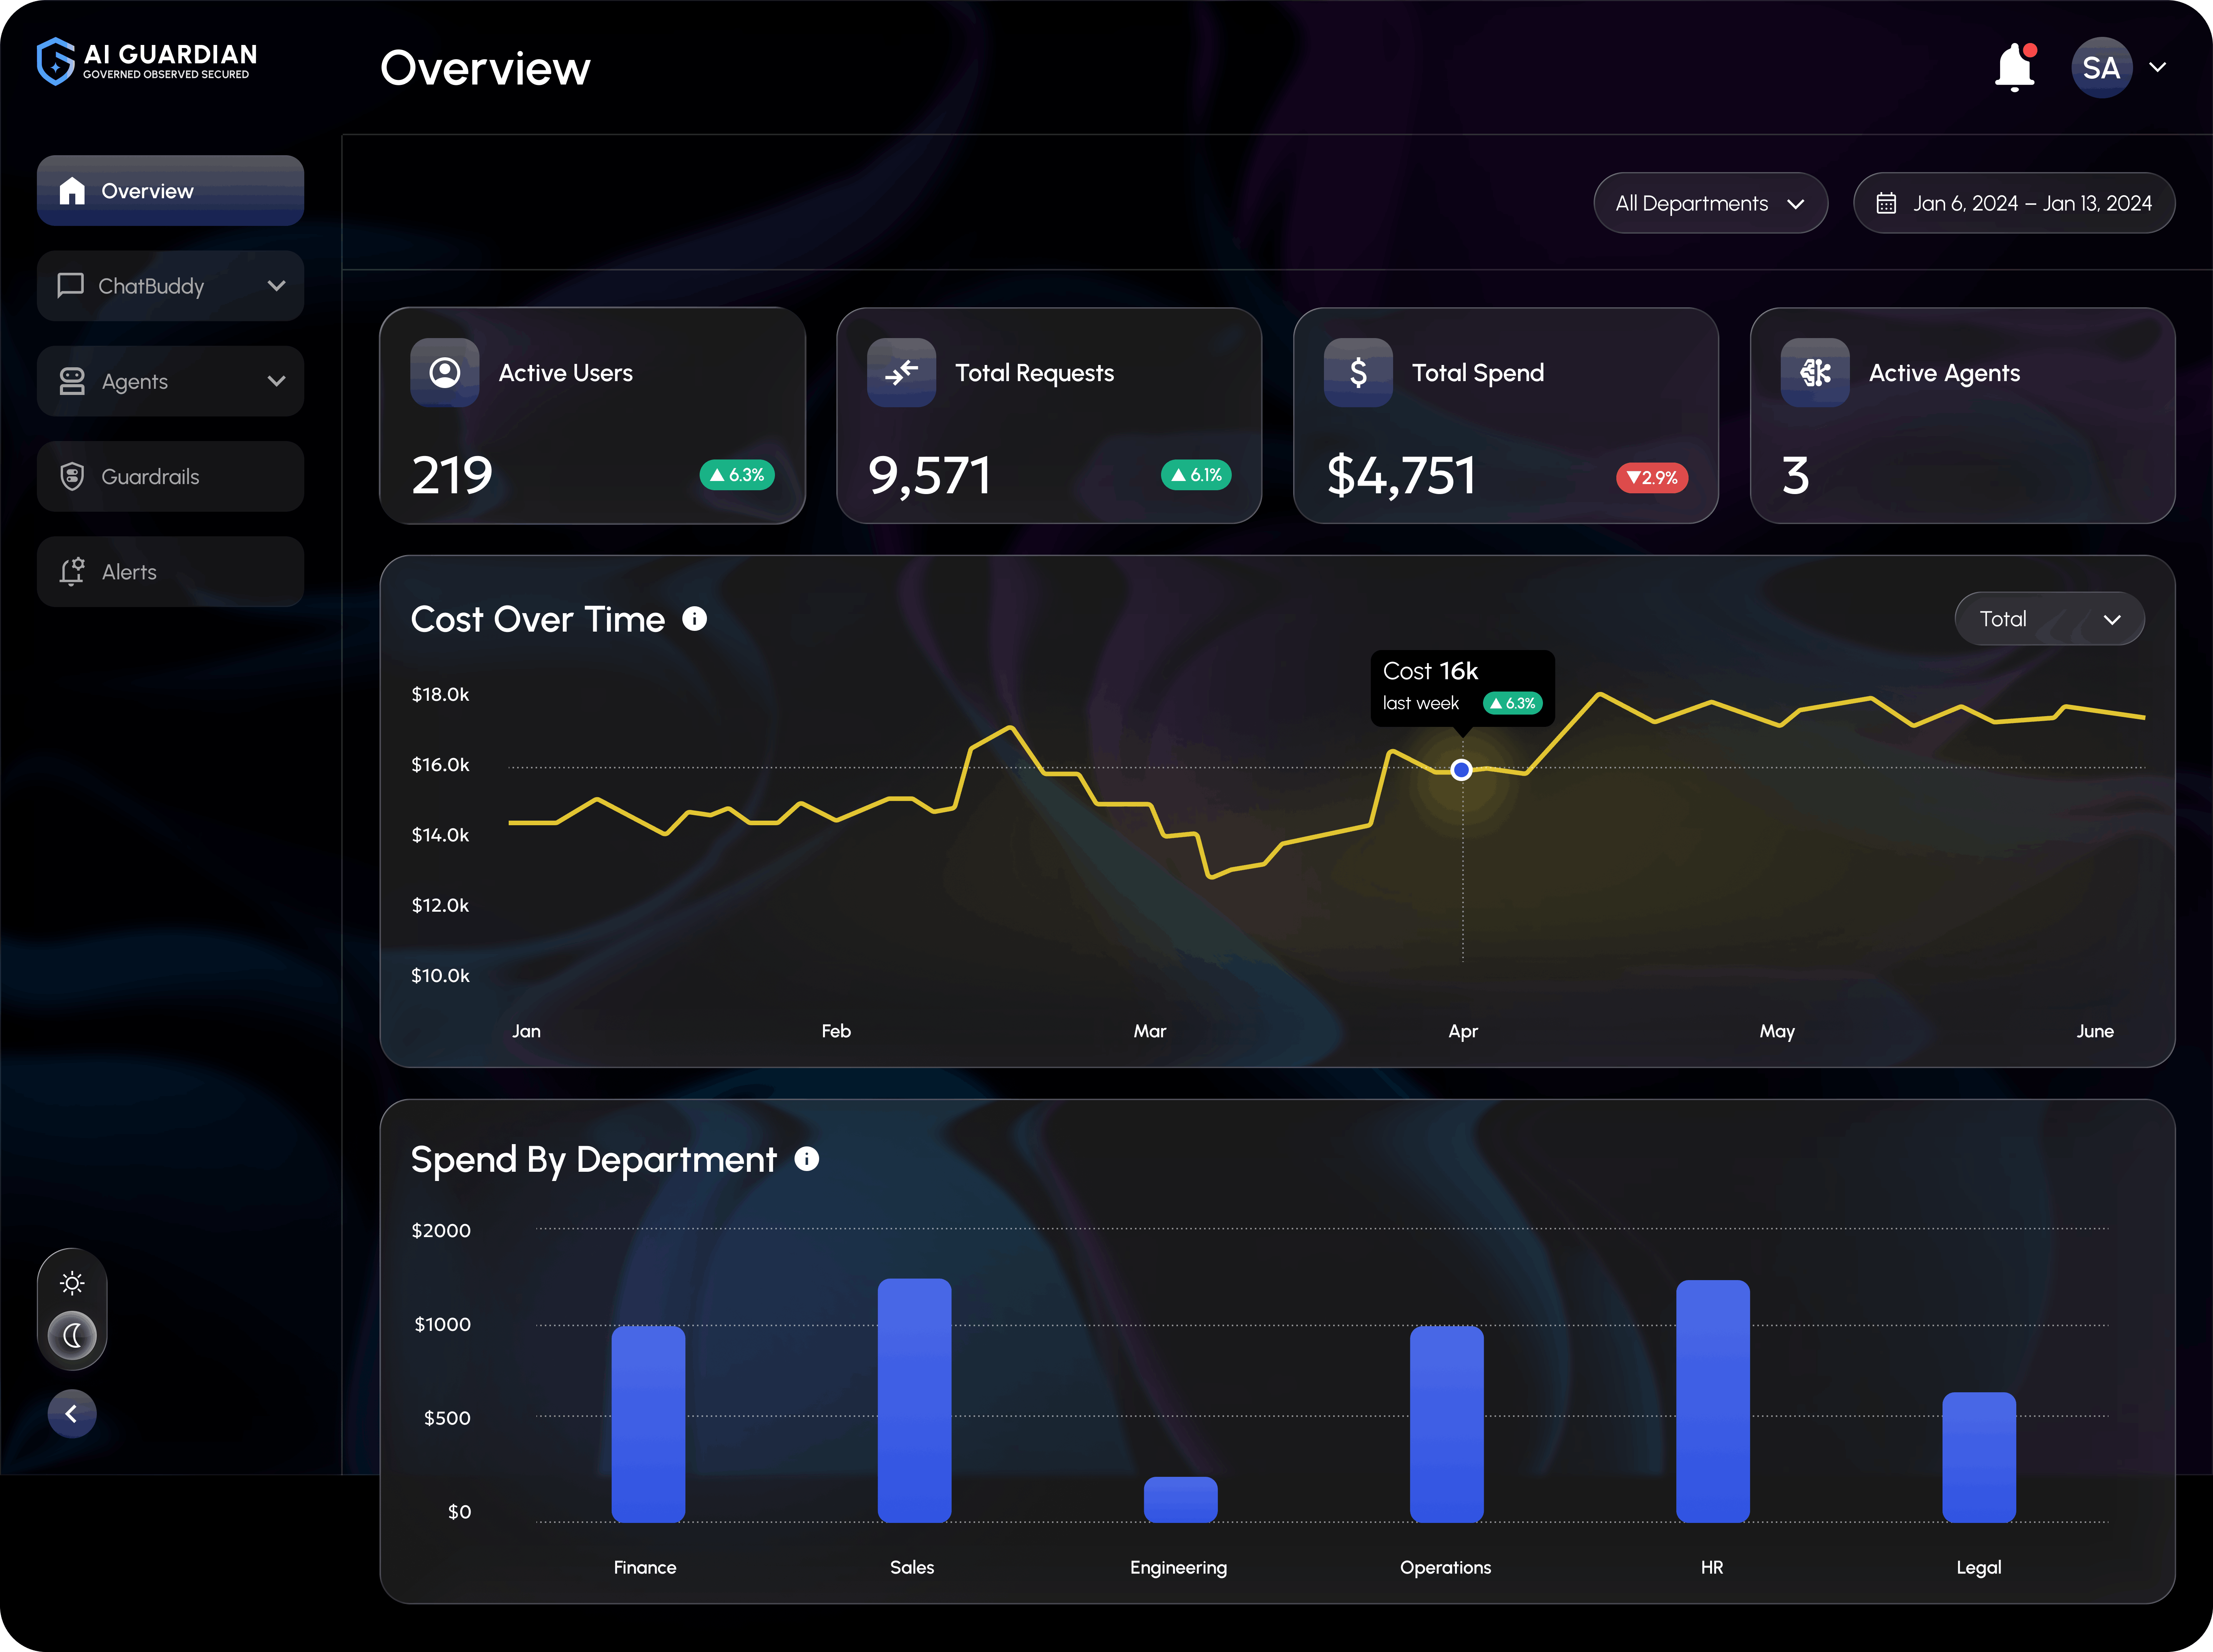The width and height of the screenshot is (2213, 1652).
Task: Click the Active Agents brain icon
Action: click(1815, 373)
